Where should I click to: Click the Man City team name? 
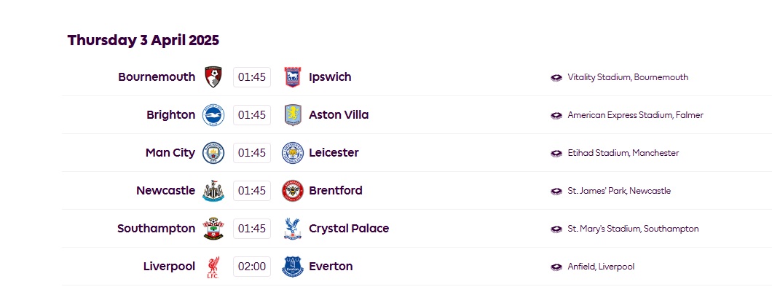tap(170, 153)
